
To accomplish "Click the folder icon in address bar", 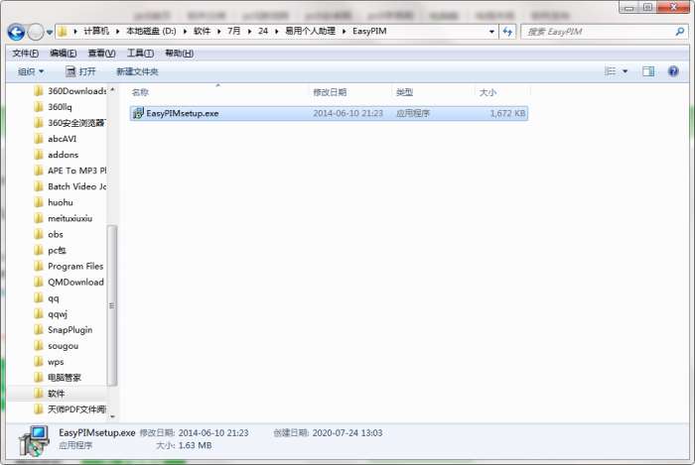I will pyautogui.click(x=63, y=32).
